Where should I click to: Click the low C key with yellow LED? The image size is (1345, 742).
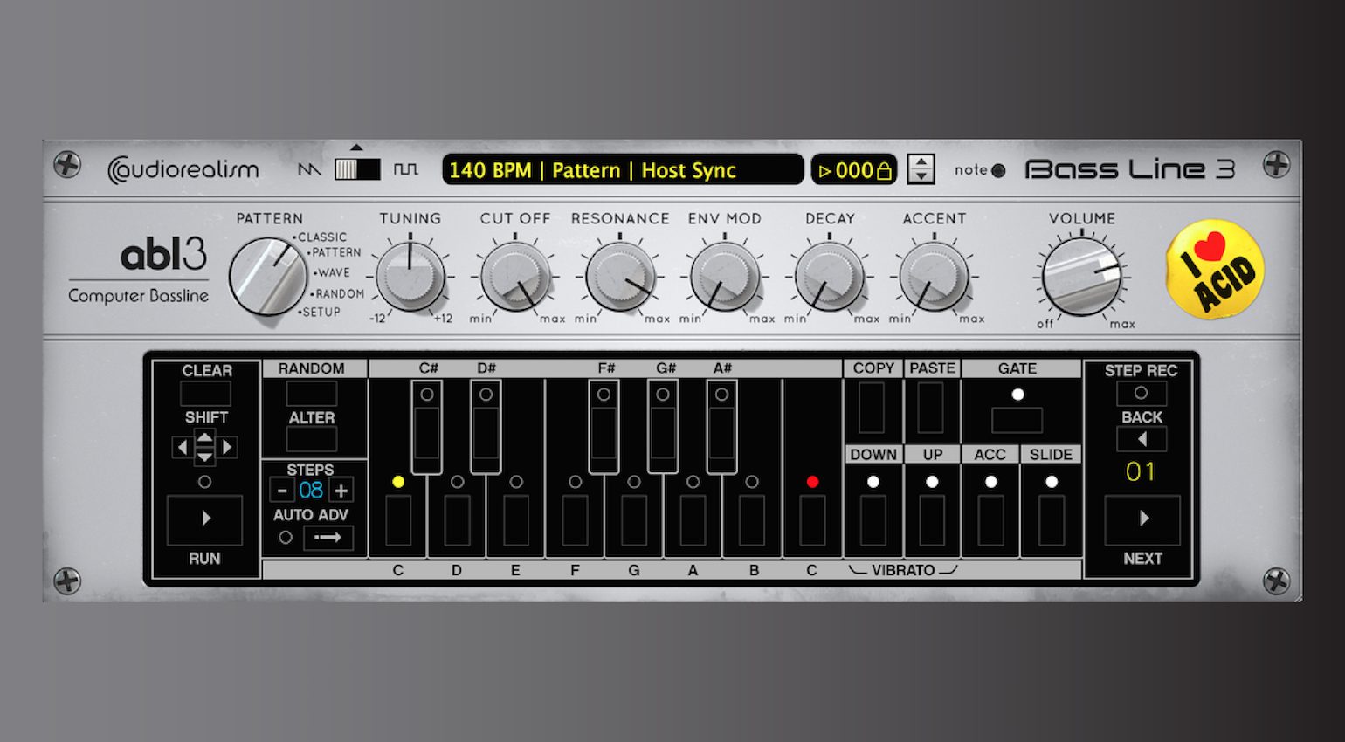pos(398,519)
